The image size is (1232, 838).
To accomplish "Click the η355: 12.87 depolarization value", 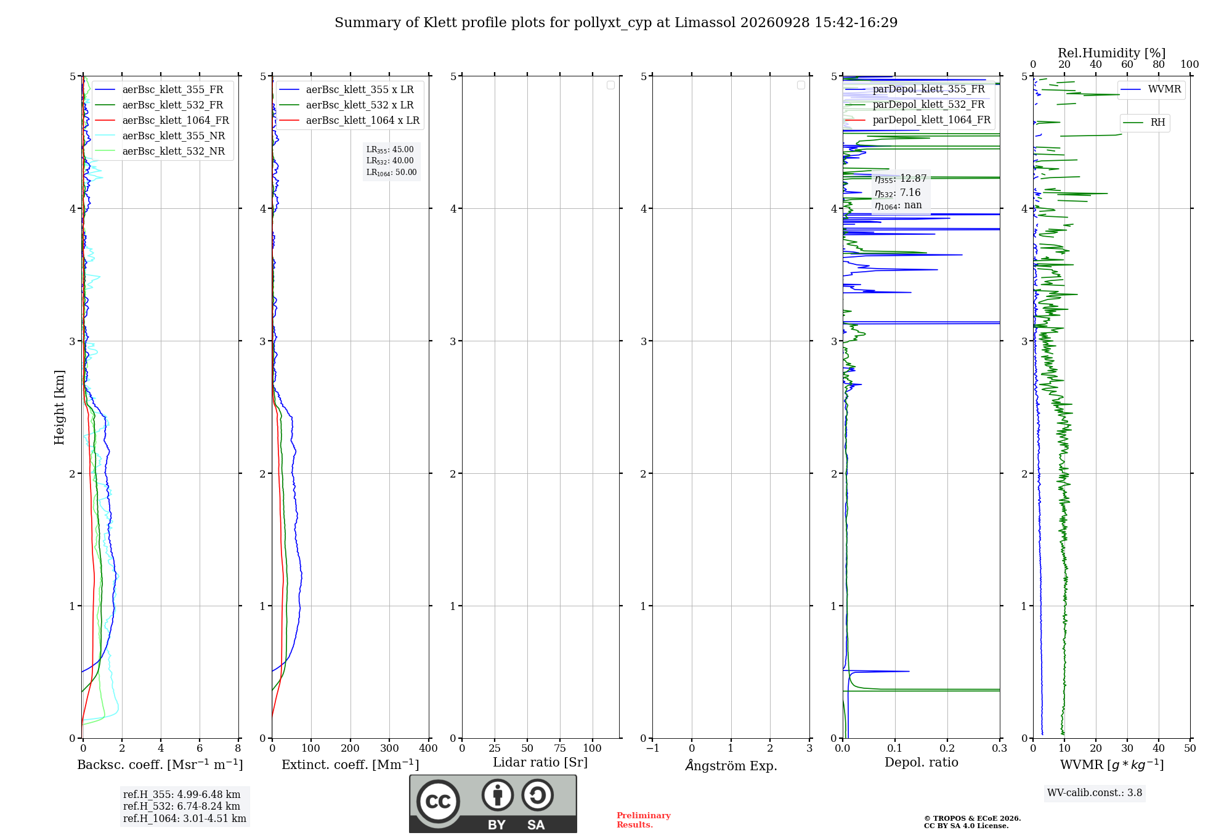I will [901, 179].
